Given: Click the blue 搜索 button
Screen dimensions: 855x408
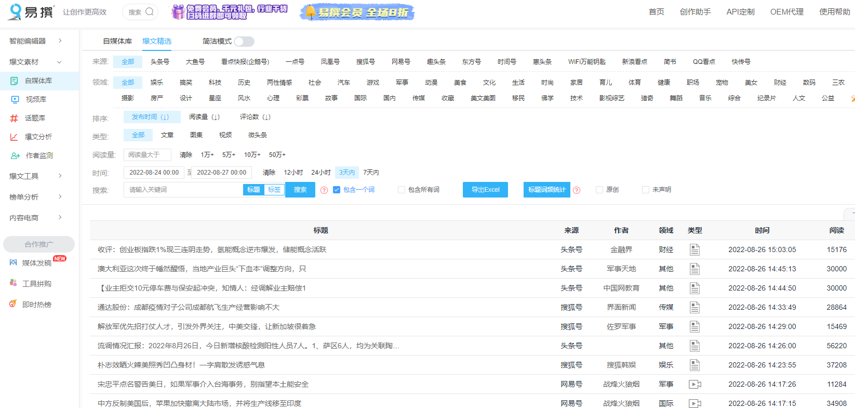Looking at the screenshot, I should point(300,190).
